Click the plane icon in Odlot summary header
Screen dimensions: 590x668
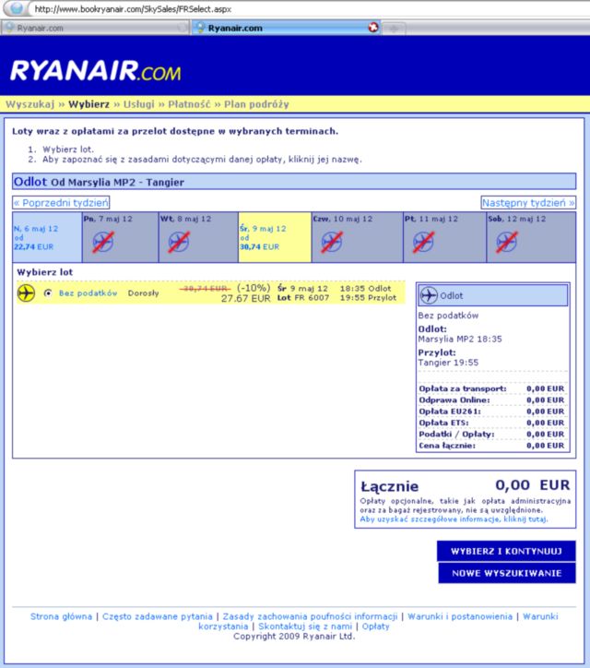pos(429,295)
